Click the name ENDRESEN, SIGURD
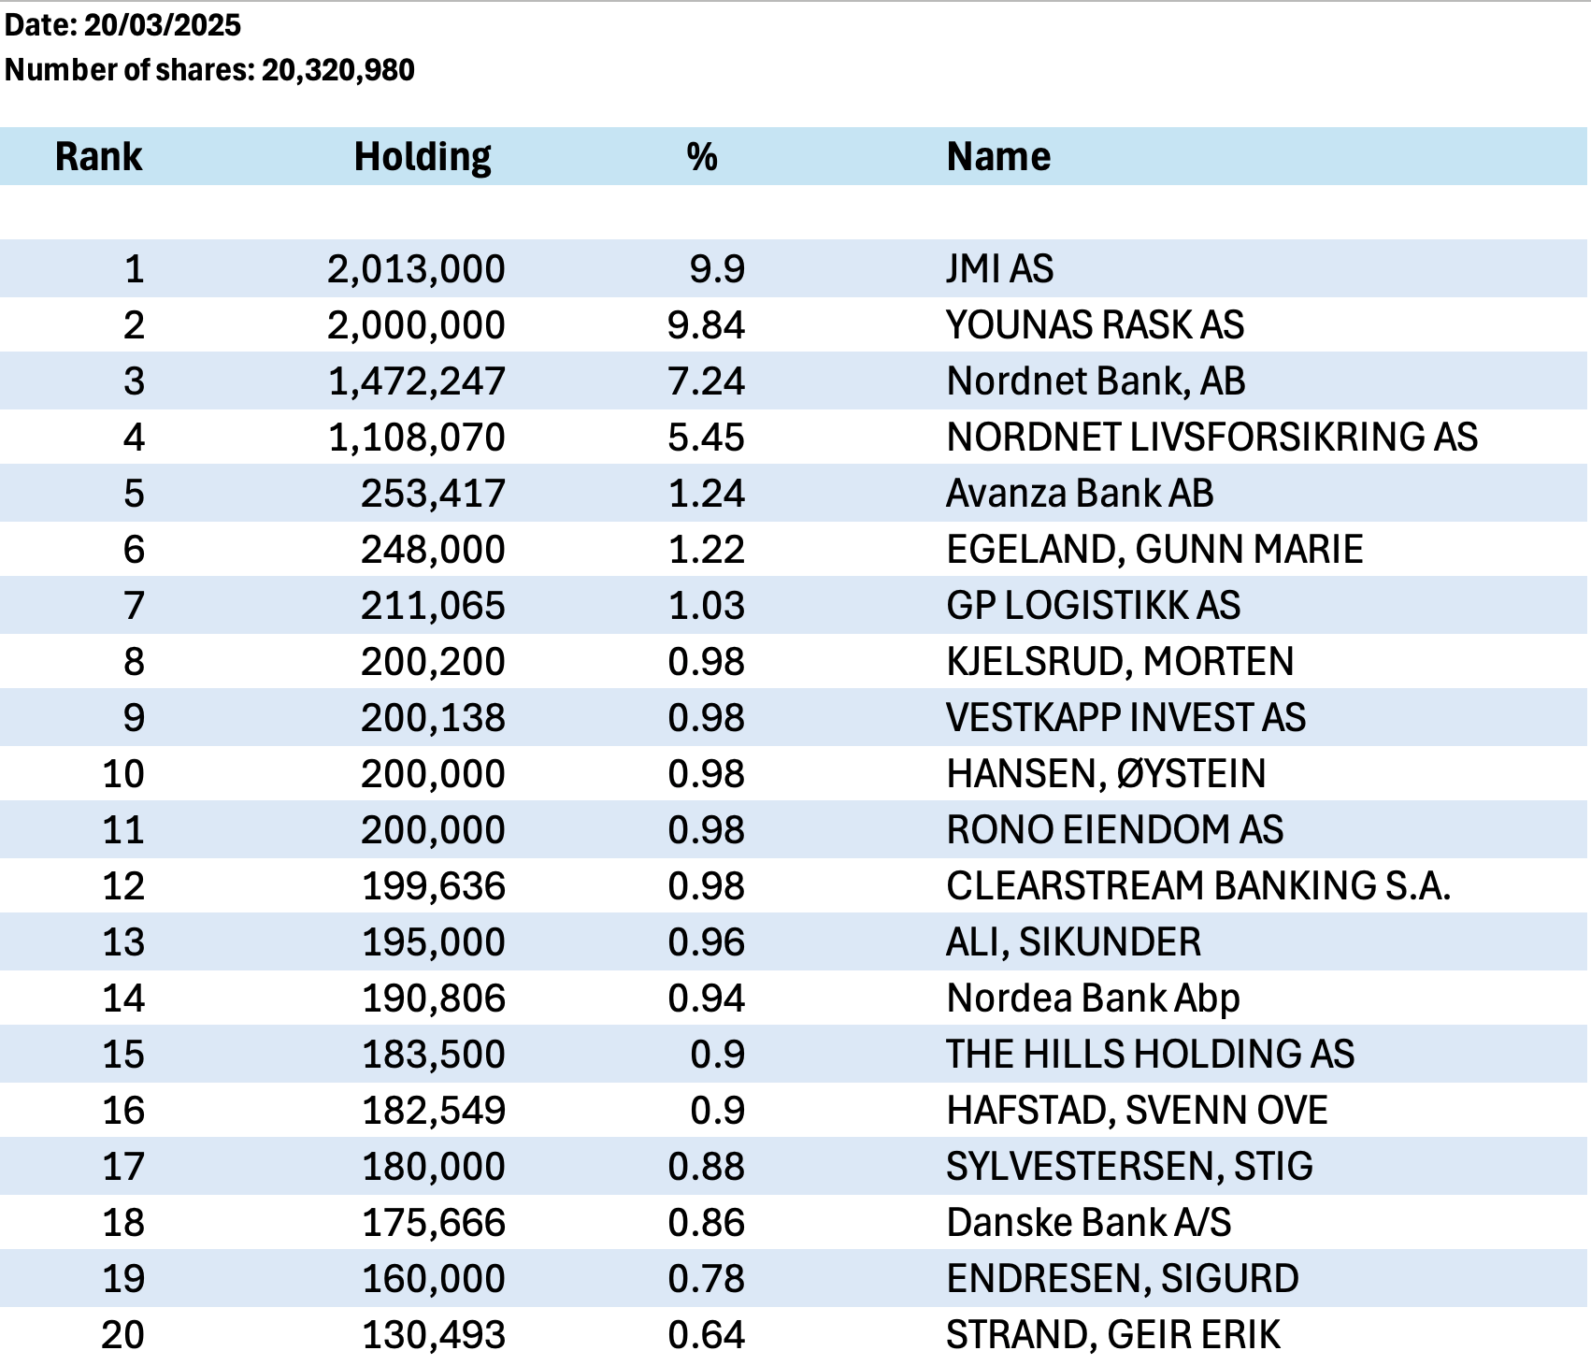1591x1365 pixels. pos(1122,1279)
